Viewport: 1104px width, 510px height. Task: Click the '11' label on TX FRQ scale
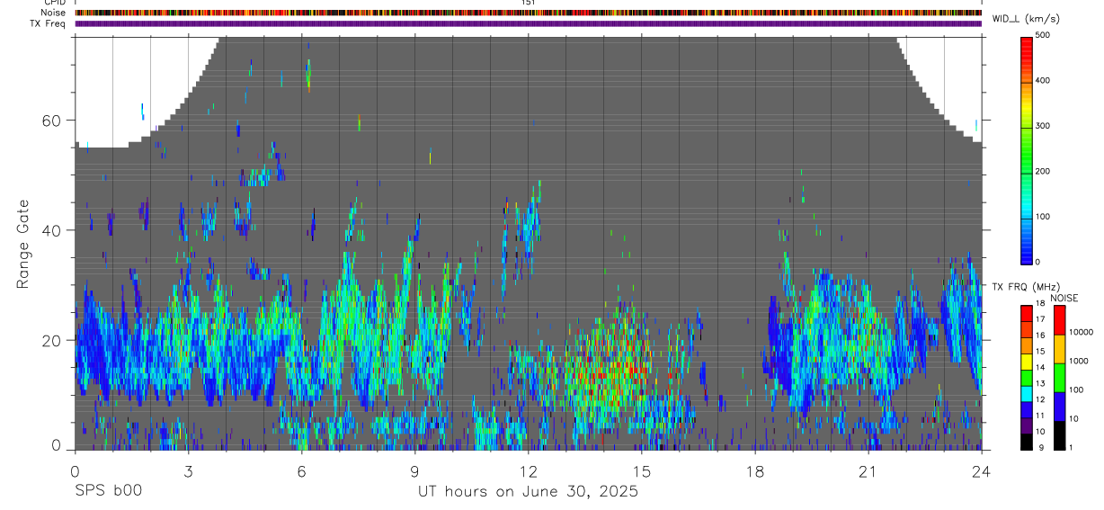click(1042, 416)
